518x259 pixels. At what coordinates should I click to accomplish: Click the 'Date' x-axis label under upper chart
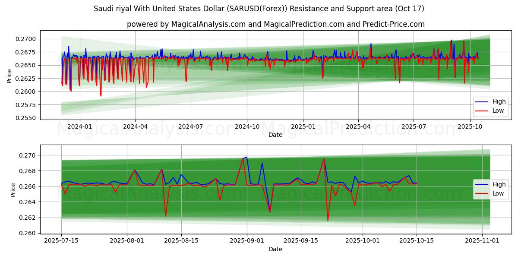pos(275,135)
